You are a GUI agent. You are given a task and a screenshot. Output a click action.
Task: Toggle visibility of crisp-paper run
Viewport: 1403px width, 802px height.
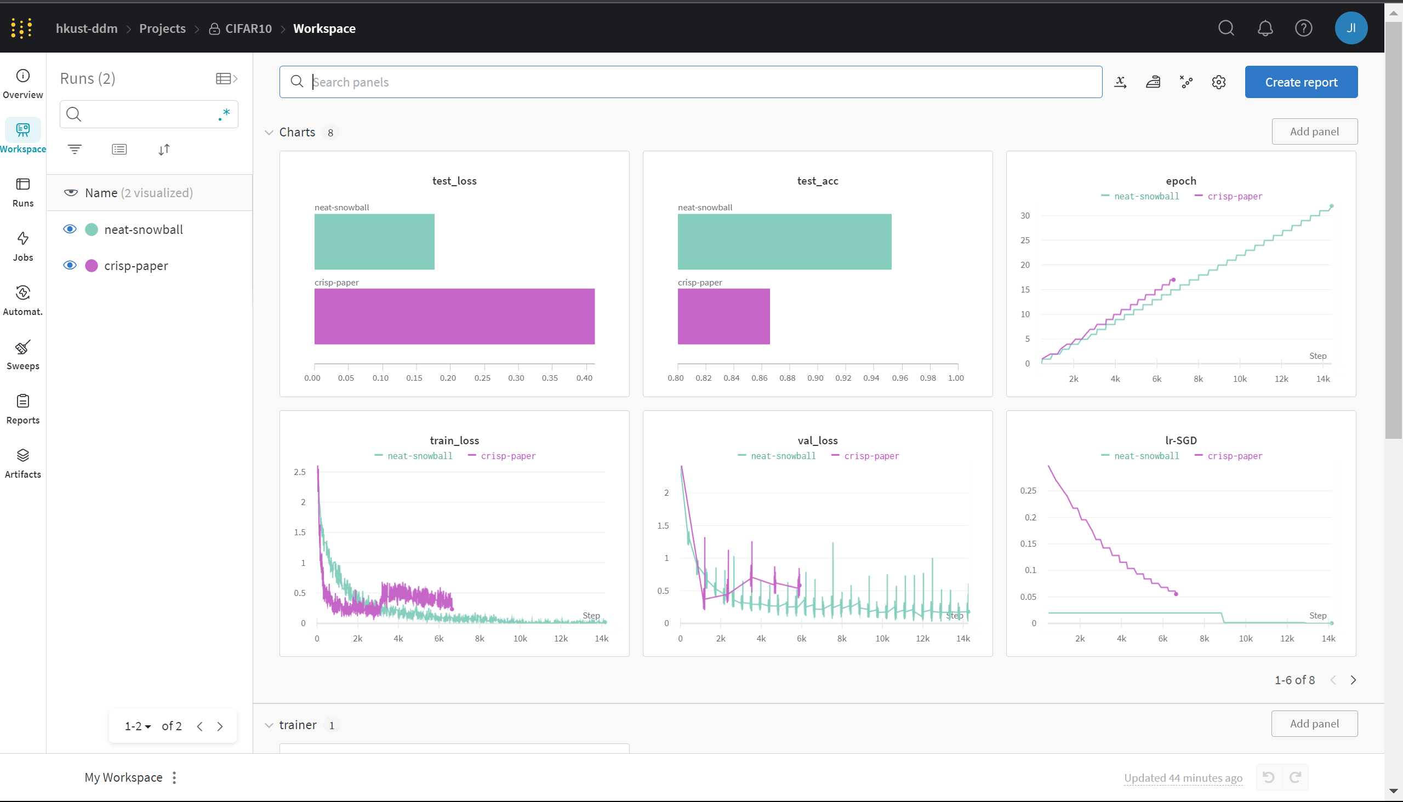tap(70, 266)
